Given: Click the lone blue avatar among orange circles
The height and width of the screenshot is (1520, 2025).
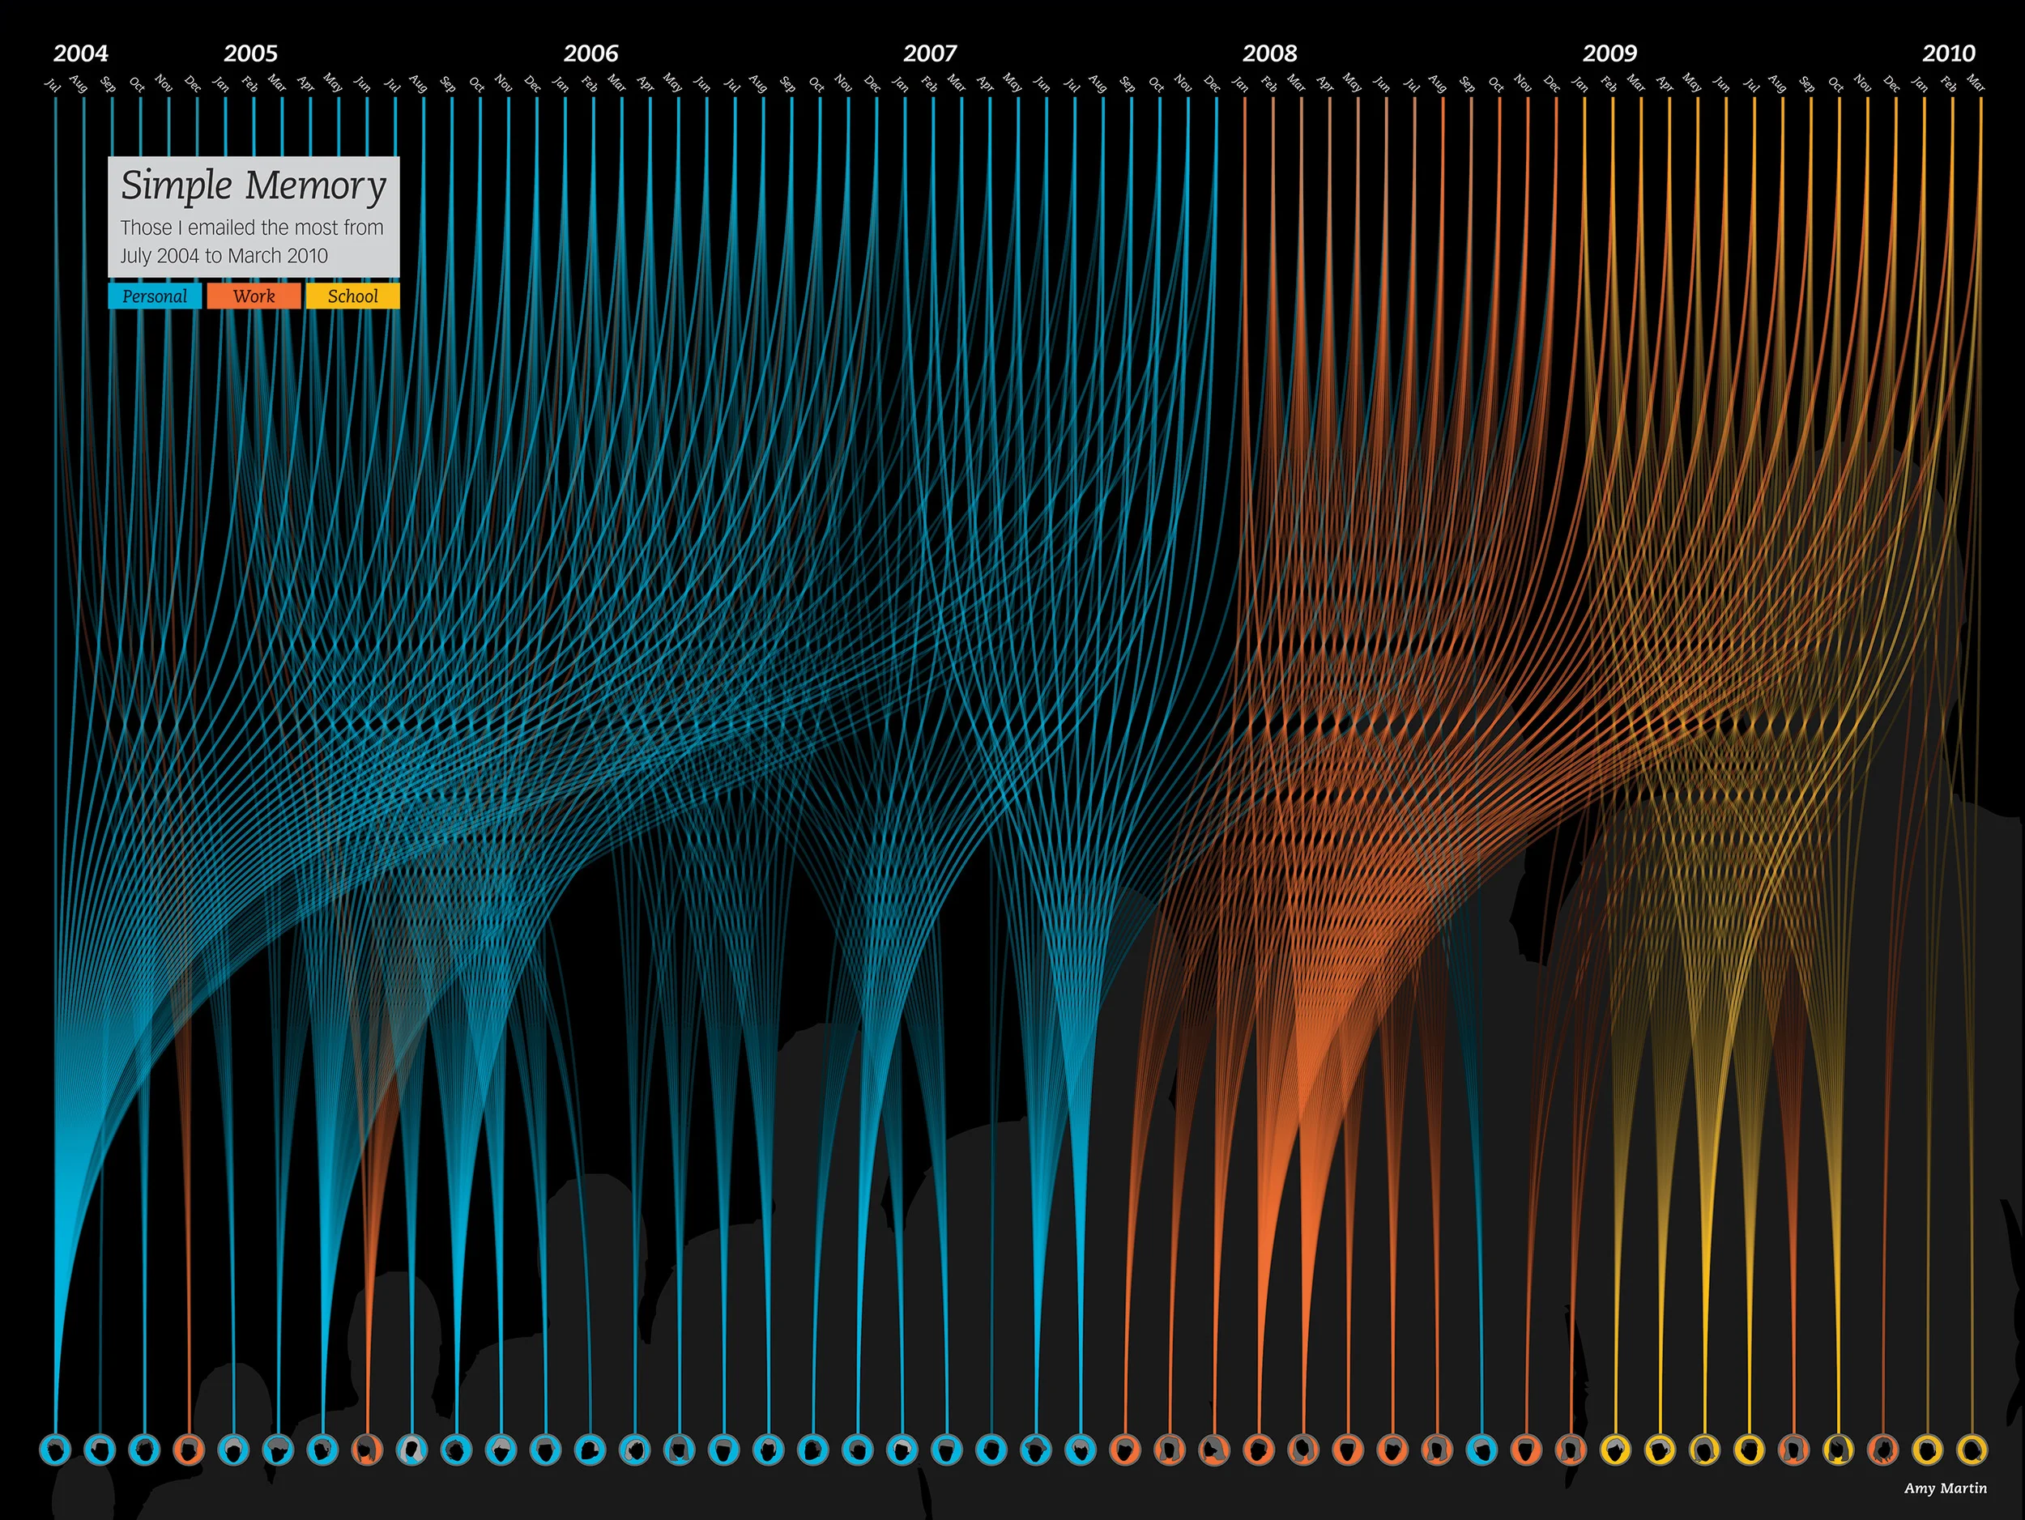Looking at the screenshot, I should [1482, 1450].
